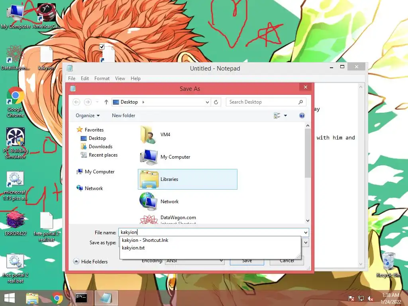Select DataWagon desktop shortcut
The width and height of the screenshot is (408, 306).
[x=15, y=58]
